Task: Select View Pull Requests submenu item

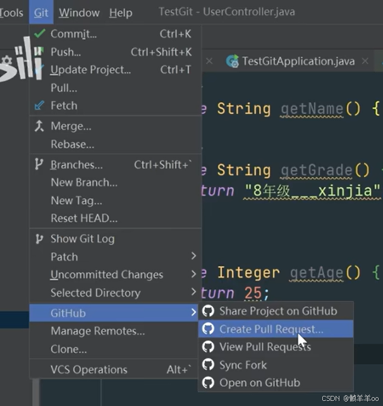Action: click(x=276, y=347)
